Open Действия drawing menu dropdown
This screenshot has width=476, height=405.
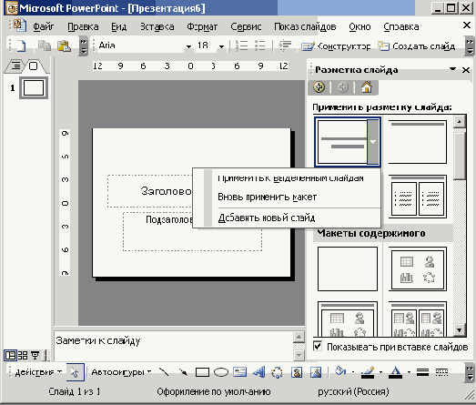(38, 372)
